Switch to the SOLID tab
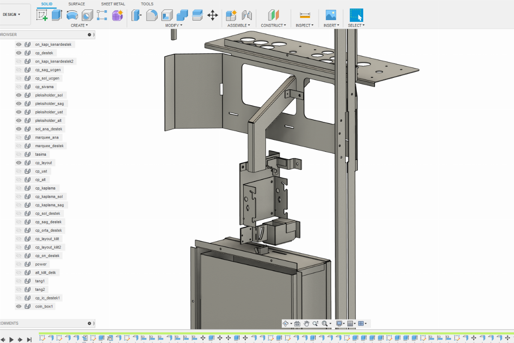Image resolution: width=514 pixels, height=343 pixels. click(47, 4)
